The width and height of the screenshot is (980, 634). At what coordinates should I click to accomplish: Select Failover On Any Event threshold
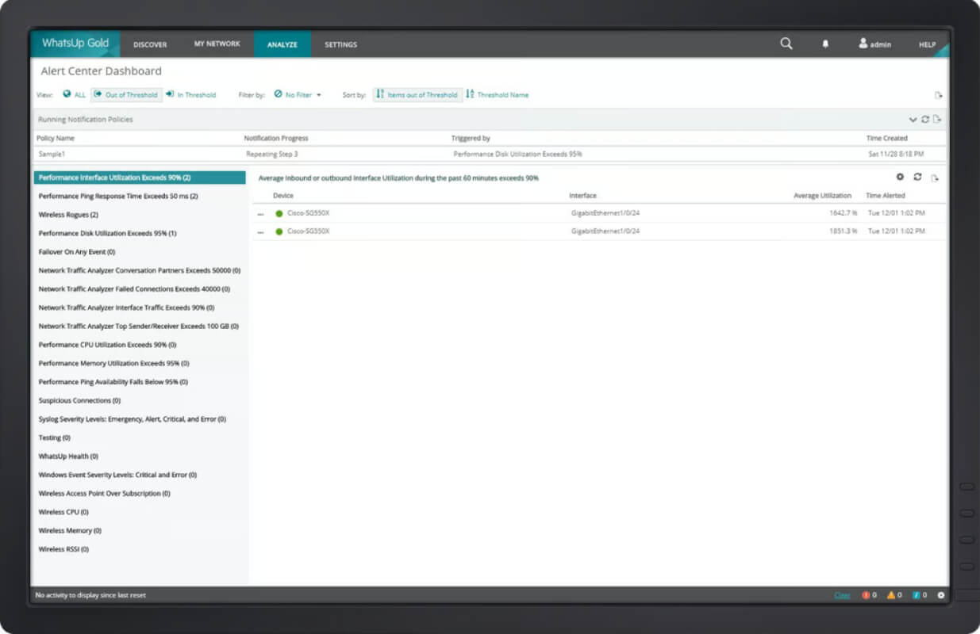[x=76, y=252]
